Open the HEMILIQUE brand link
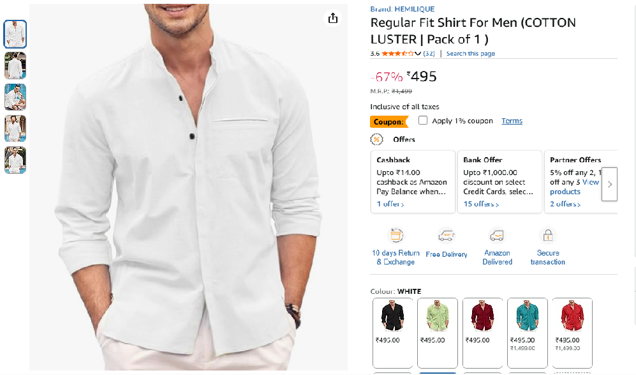The width and height of the screenshot is (636, 375). pyautogui.click(x=414, y=9)
